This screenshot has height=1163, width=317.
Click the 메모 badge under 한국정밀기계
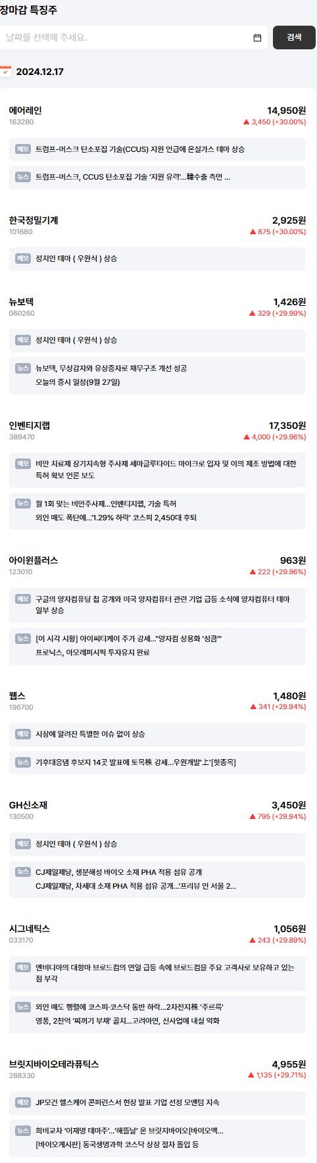[x=23, y=259]
